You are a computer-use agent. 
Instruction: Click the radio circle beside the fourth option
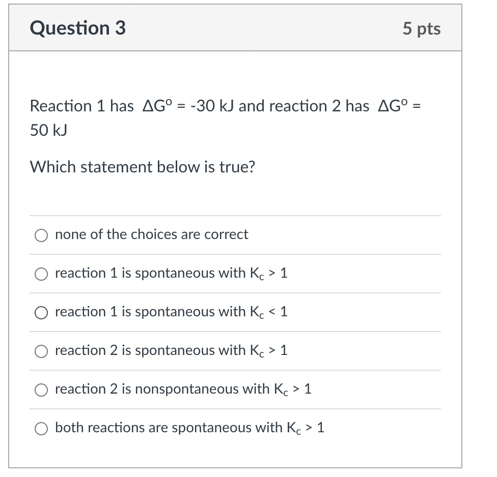click(x=41, y=351)
